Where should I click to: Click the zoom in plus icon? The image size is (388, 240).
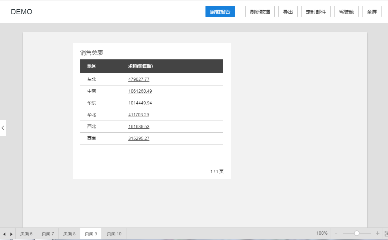[x=378, y=233]
